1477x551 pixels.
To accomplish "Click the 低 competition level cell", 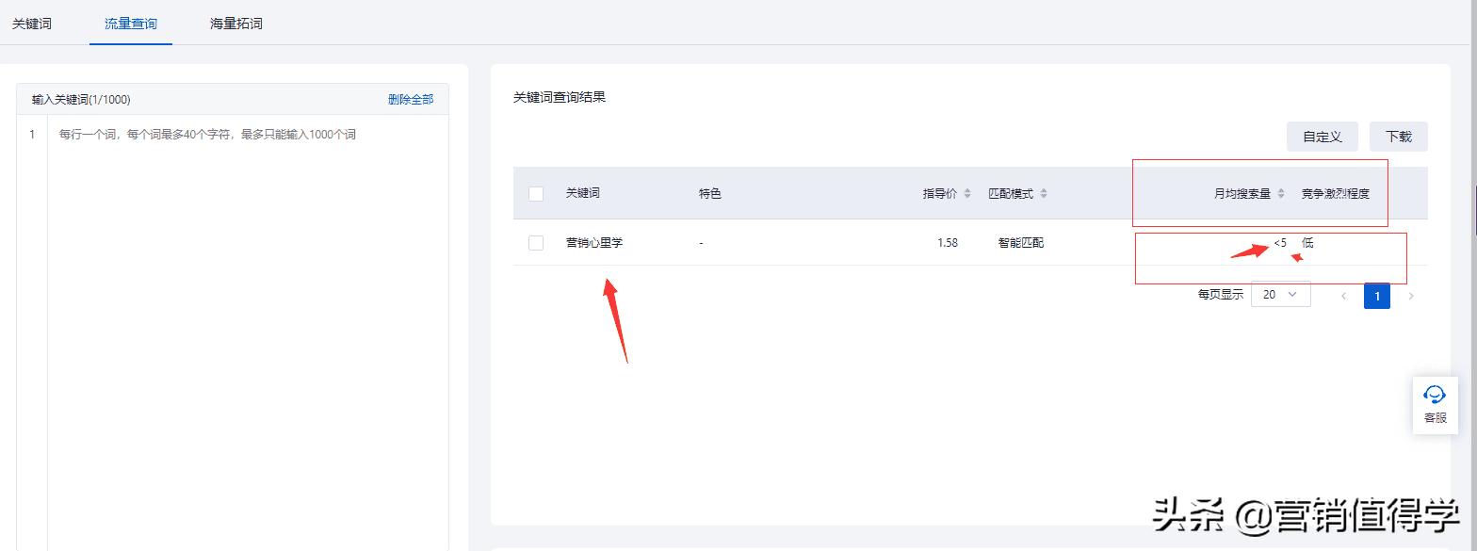I will tap(1307, 243).
